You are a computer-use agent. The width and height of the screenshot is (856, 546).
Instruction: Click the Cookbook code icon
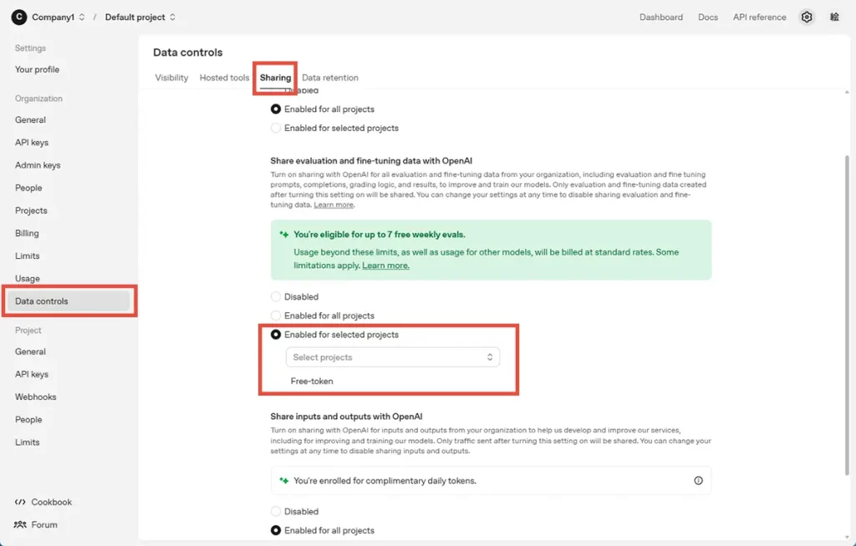[20, 502]
